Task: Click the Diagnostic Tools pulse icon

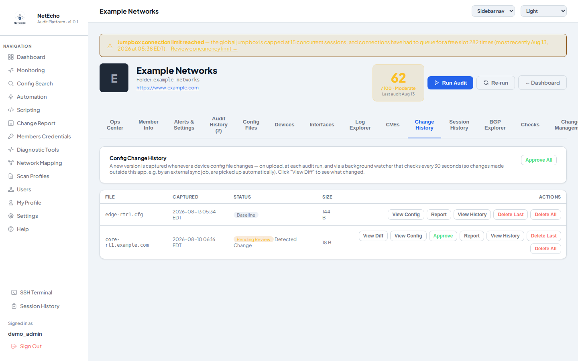Action: (11, 150)
